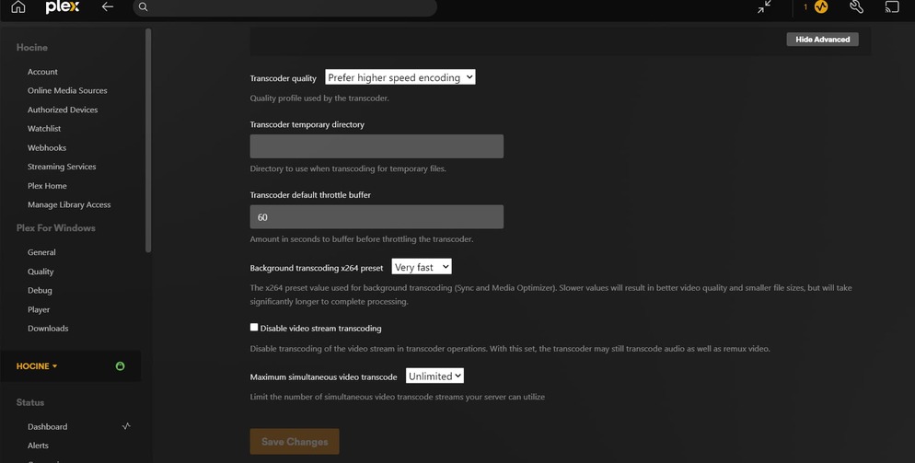Open Authorized Devices page
Screen dimensions: 915x463
(63, 110)
